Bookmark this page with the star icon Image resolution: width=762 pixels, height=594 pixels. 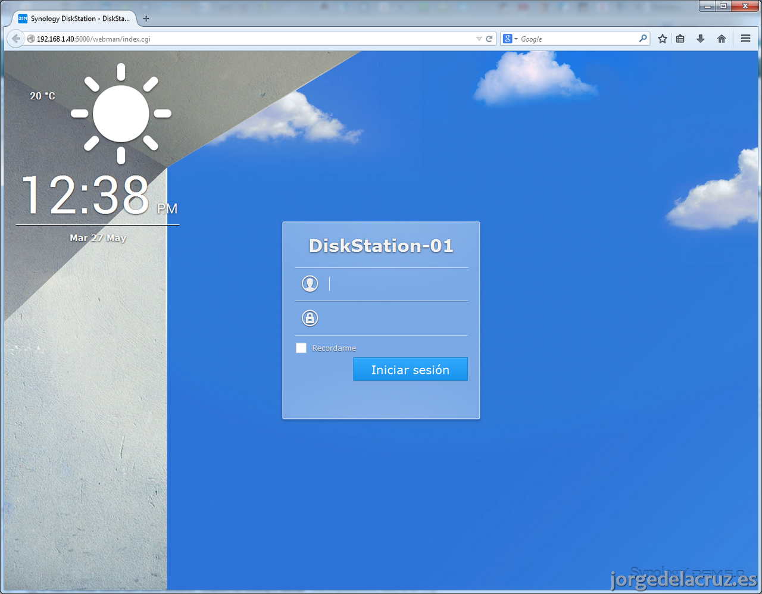click(663, 39)
